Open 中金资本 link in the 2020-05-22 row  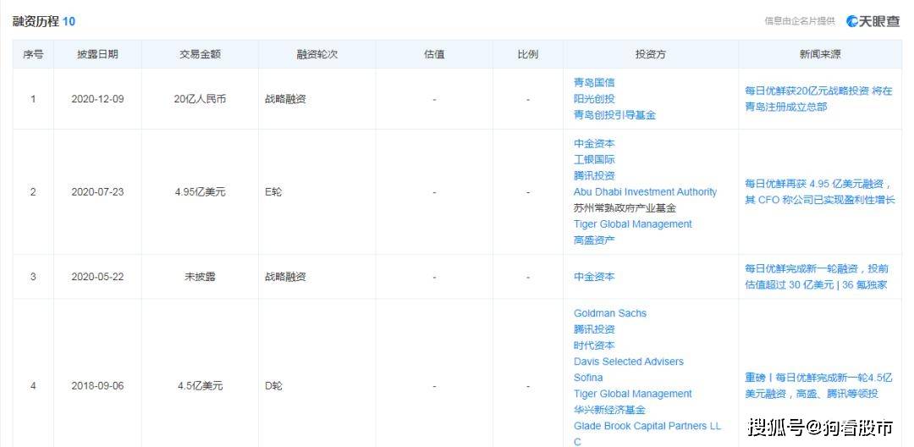point(594,277)
